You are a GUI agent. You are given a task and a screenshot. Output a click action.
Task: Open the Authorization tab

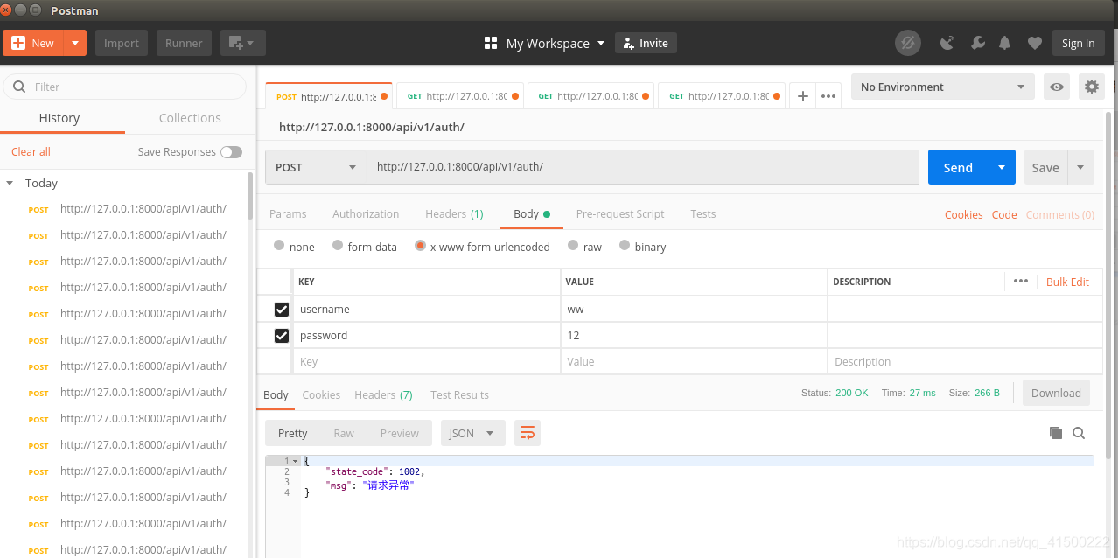click(366, 213)
